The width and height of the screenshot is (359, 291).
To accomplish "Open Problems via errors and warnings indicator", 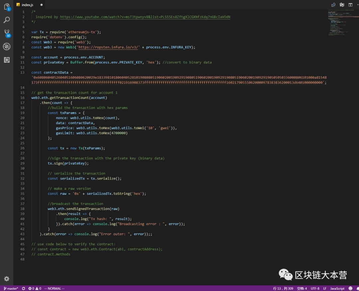I will tap(35, 288).
